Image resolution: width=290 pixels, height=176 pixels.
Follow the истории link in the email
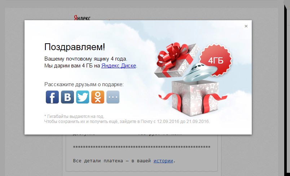click(x=163, y=160)
